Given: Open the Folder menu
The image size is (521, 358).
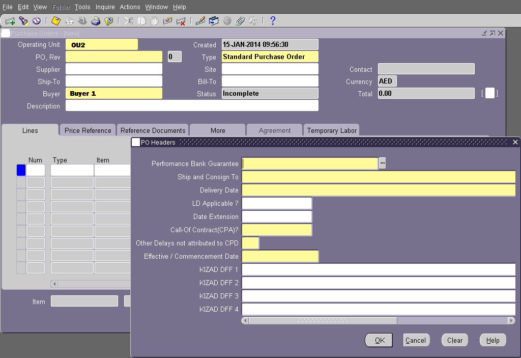Looking at the screenshot, I should pos(61,7).
